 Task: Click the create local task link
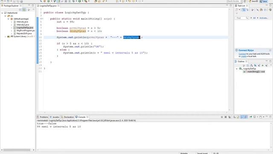(244, 56)
